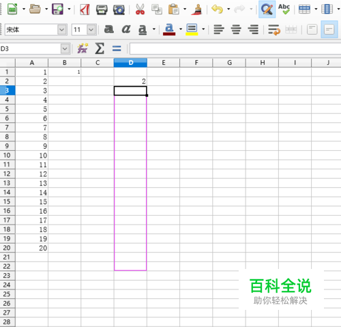Image resolution: width=341 pixels, height=327 pixels.
Task: Click the Export as PDF icon
Action: [85, 10]
